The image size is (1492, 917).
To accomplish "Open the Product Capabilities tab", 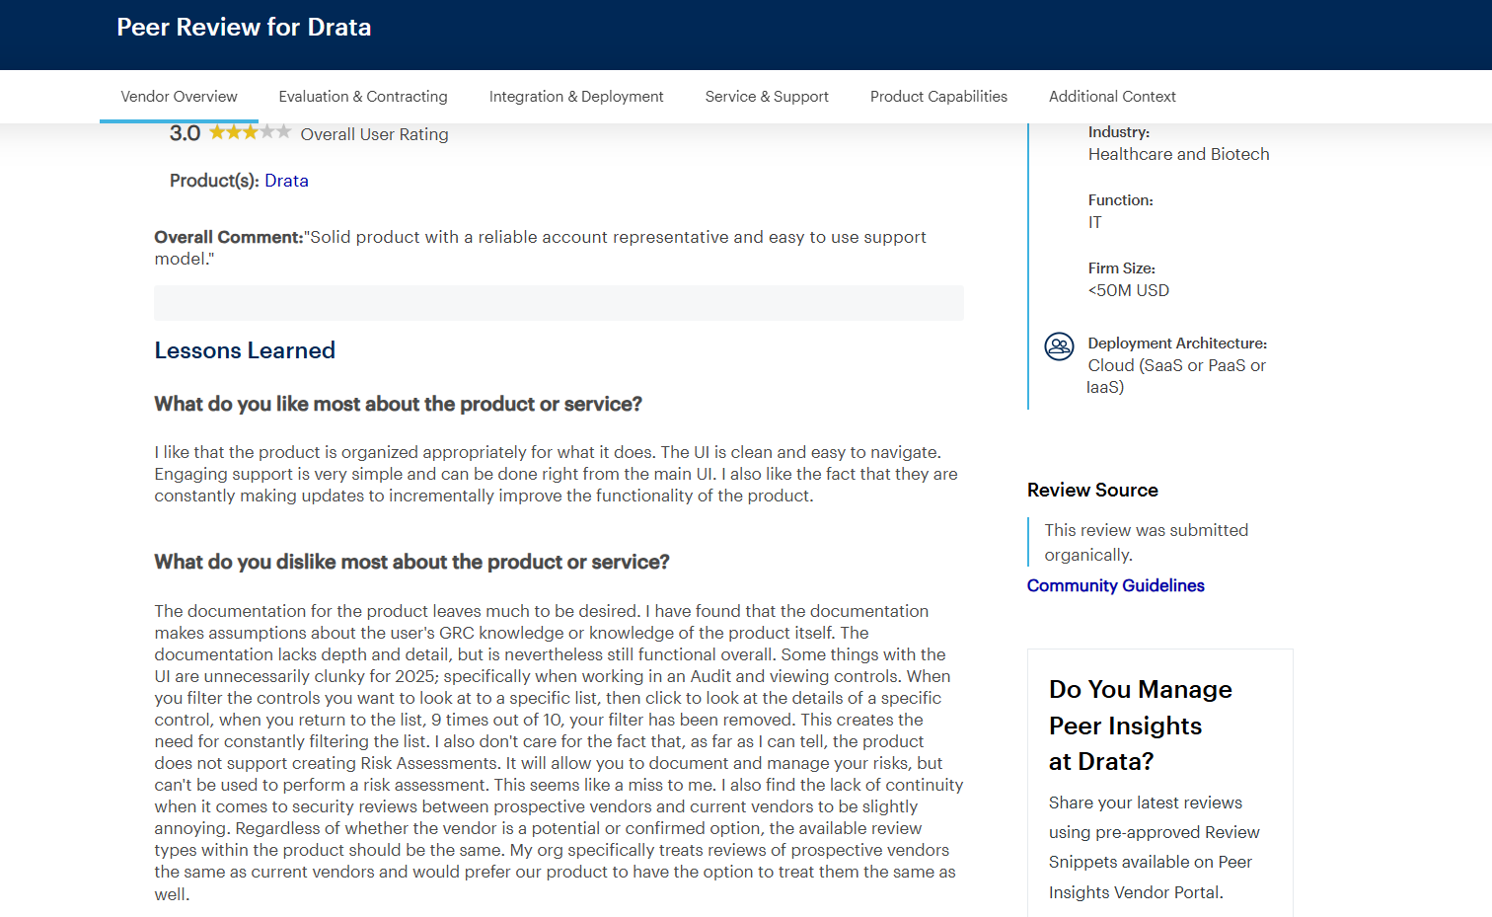I will 938,97.
